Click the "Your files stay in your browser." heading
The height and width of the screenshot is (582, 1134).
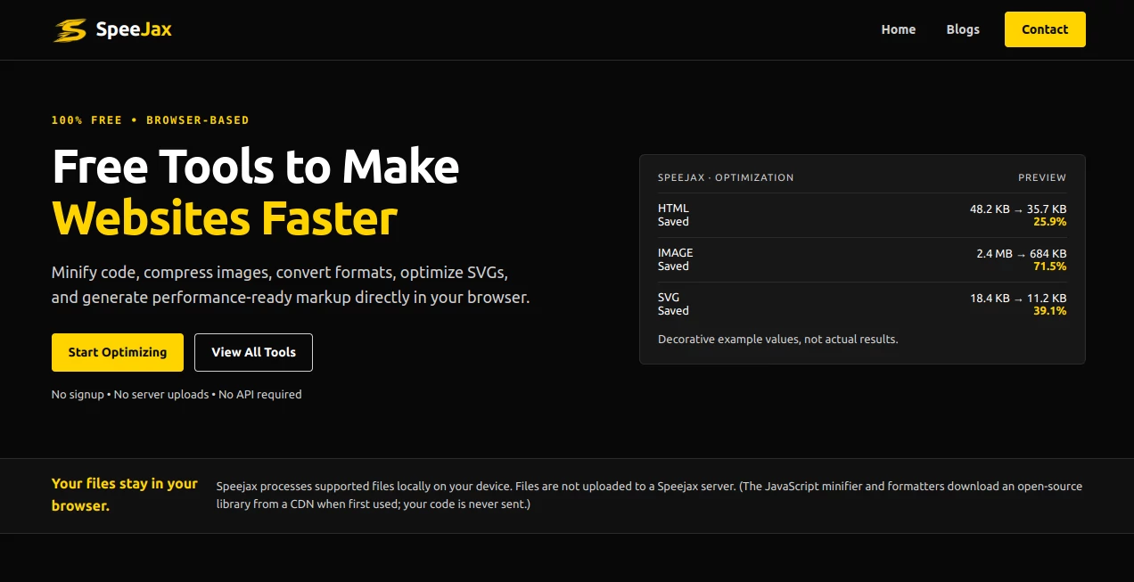(125, 495)
